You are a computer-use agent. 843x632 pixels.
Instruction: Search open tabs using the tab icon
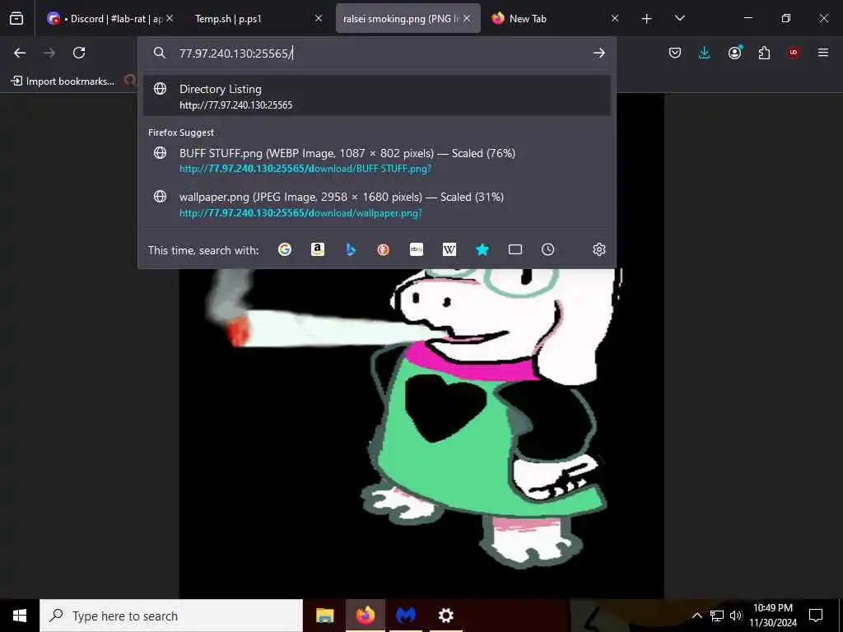coord(515,249)
